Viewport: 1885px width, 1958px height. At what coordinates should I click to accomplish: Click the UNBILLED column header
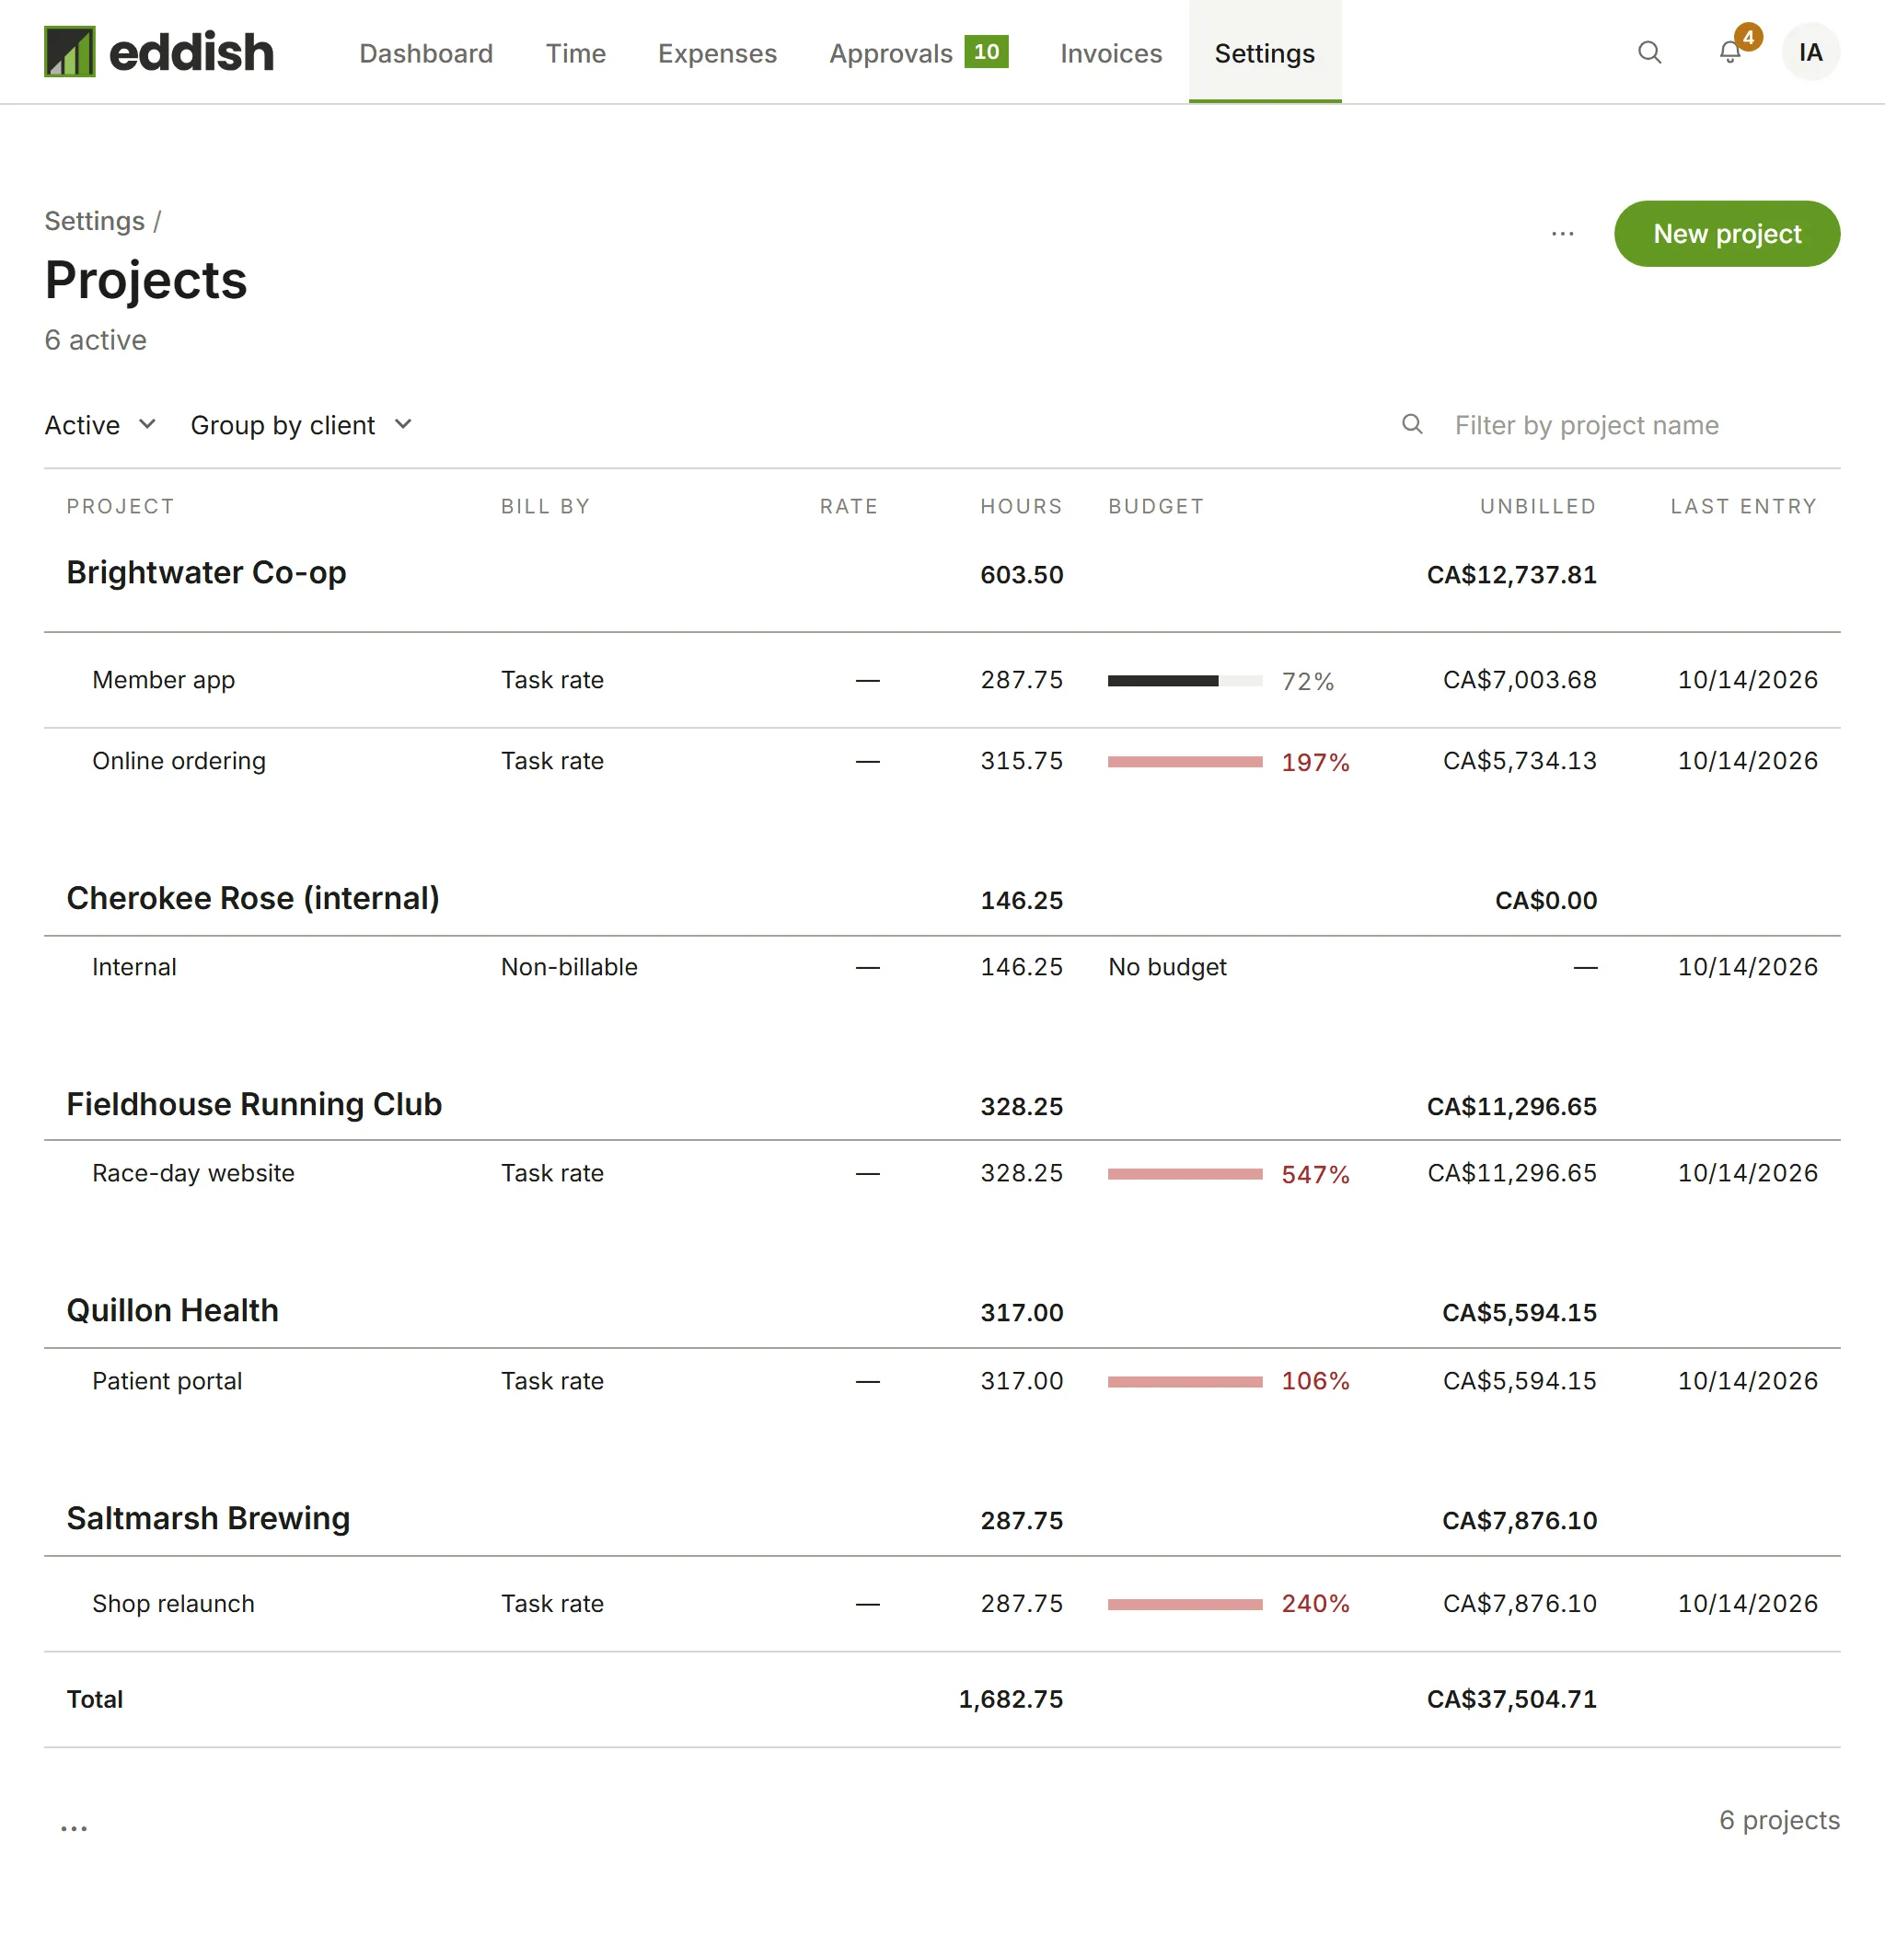[1537, 506]
